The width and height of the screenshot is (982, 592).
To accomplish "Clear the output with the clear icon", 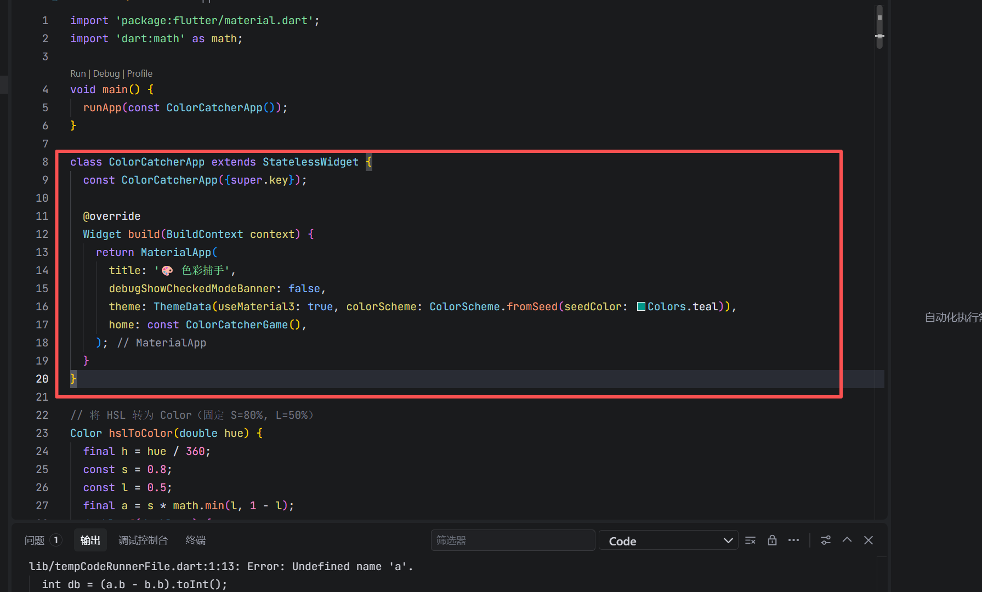I will pyautogui.click(x=751, y=540).
